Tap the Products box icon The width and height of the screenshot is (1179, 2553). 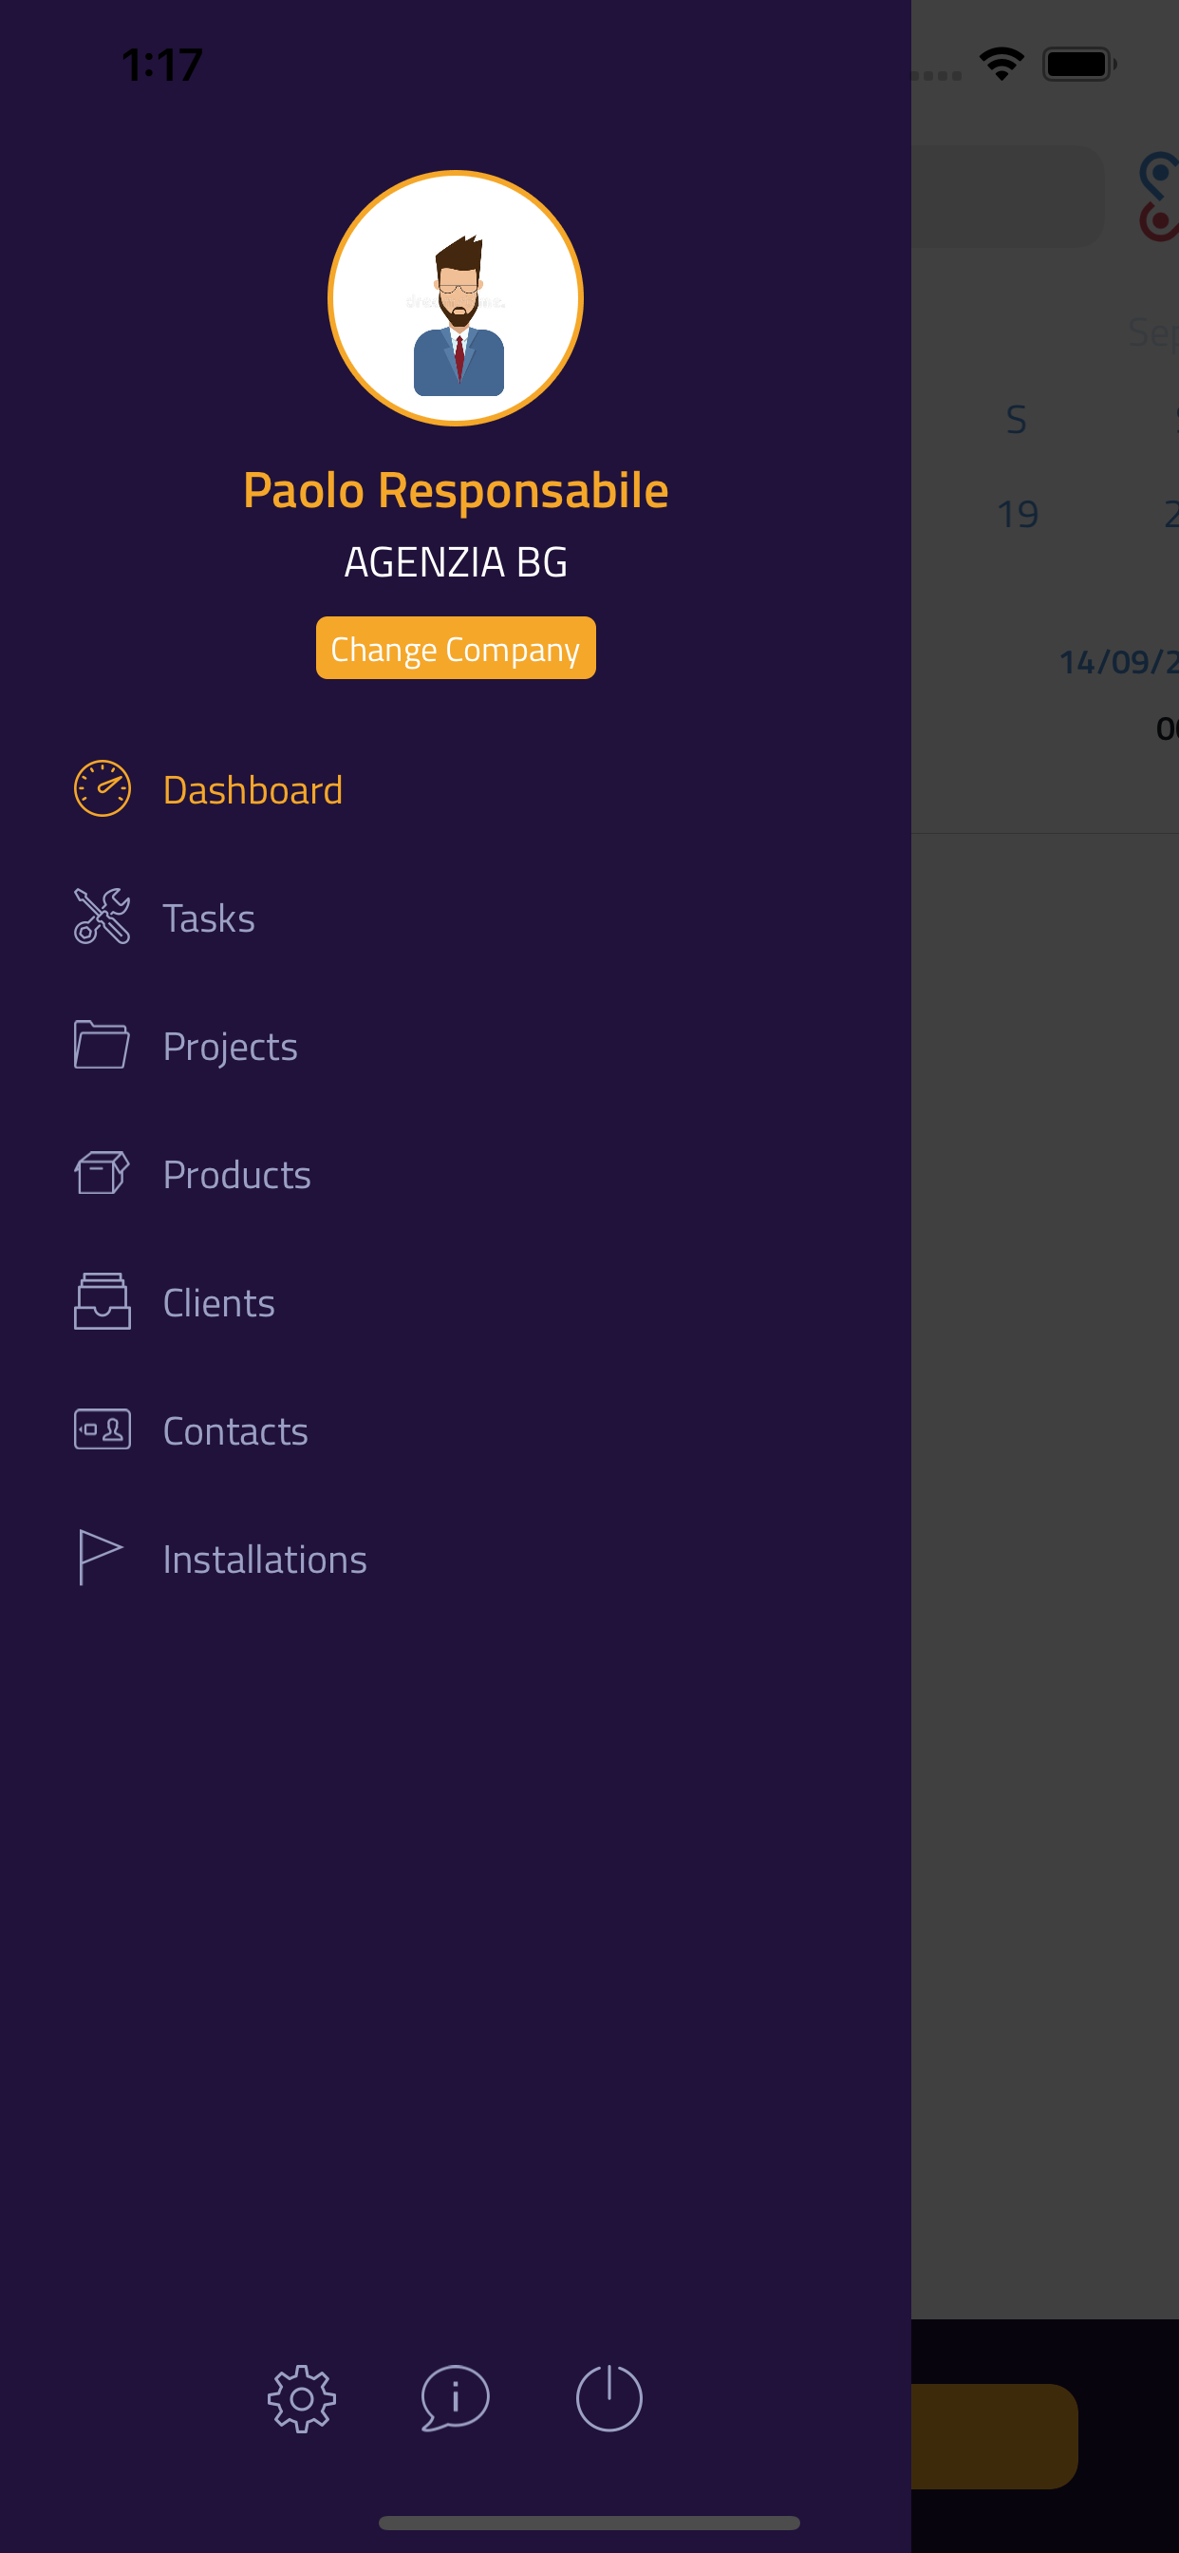coord(103,1172)
